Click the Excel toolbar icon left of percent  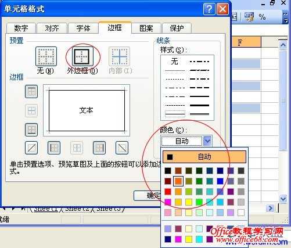pos(249,17)
